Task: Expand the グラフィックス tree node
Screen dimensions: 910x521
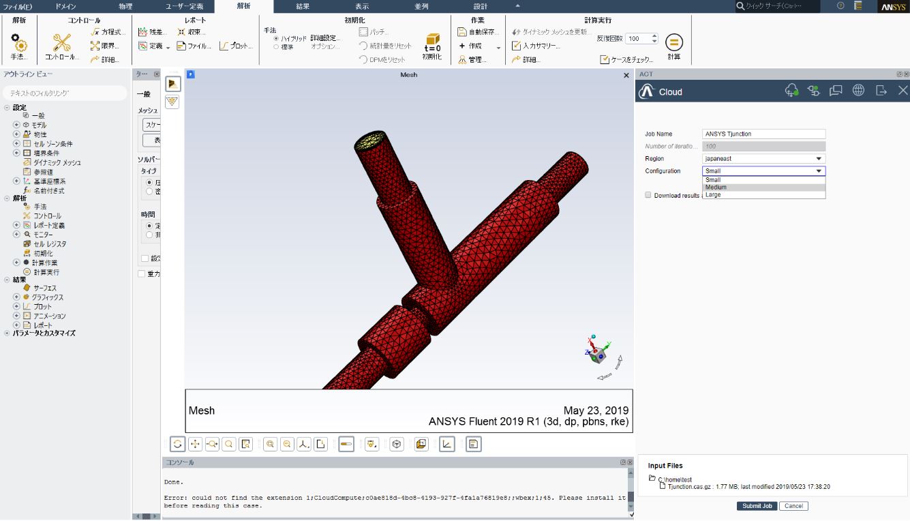Action: 16,297
